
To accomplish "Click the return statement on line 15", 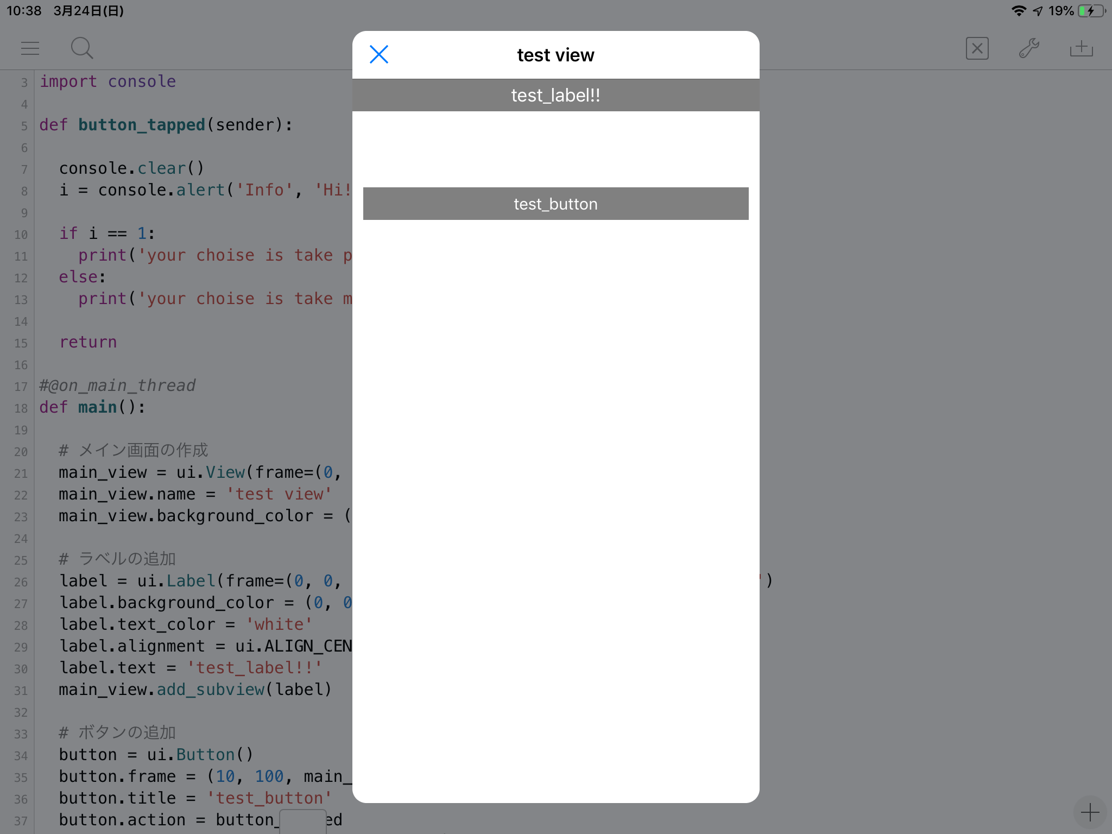I will (x=89, y=342).
